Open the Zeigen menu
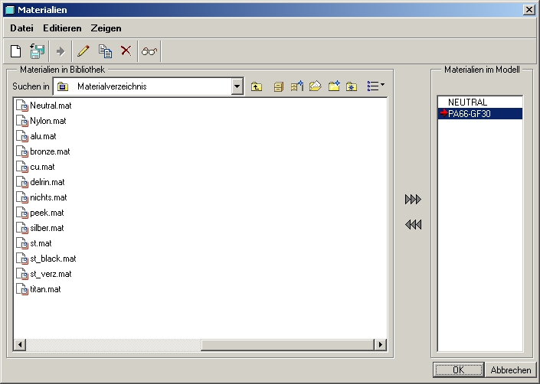This screenshot has height=384, width=540. click(106, 28)
